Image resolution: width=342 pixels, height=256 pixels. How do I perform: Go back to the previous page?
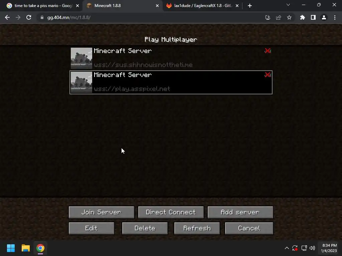point(7,17)
